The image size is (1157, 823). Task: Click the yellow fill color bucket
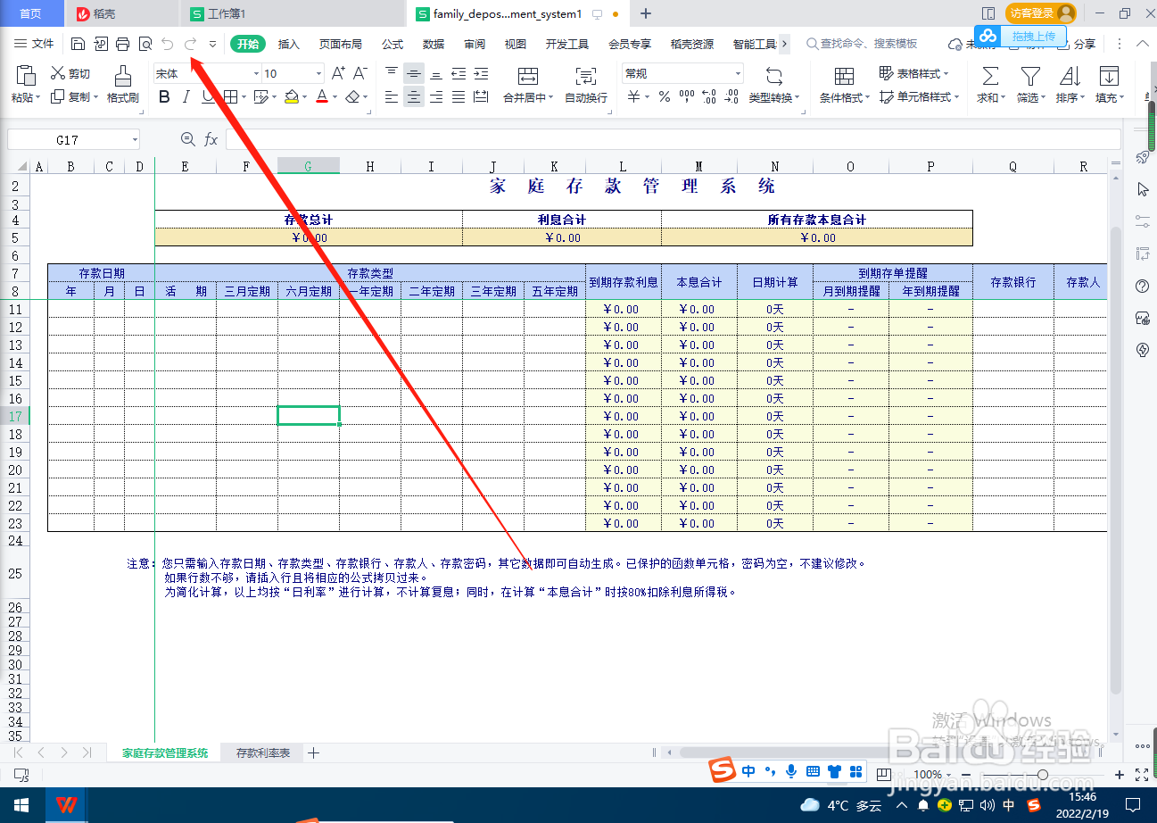point(292,97)
